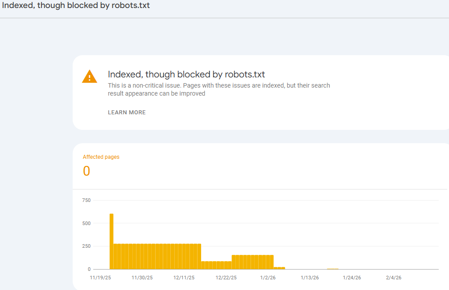Select the 1/24/26 axis date

[x=351, y=278]
